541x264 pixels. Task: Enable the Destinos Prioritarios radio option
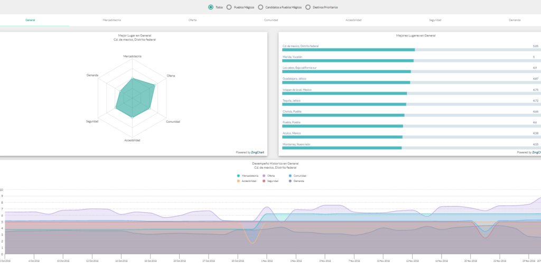307,7
